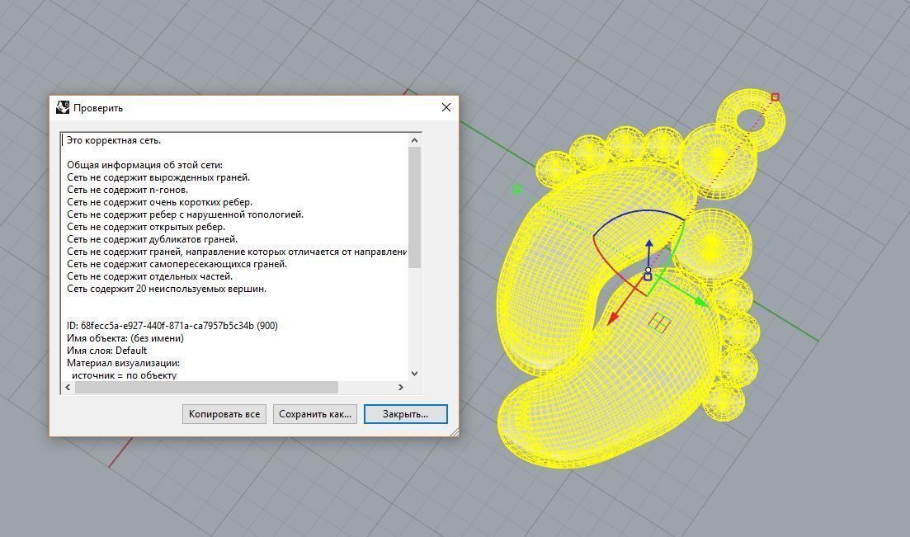The width and height of the screenshot is (910, 537).
Task: Click the green point marker left of the foot
Action: [517, 189]
